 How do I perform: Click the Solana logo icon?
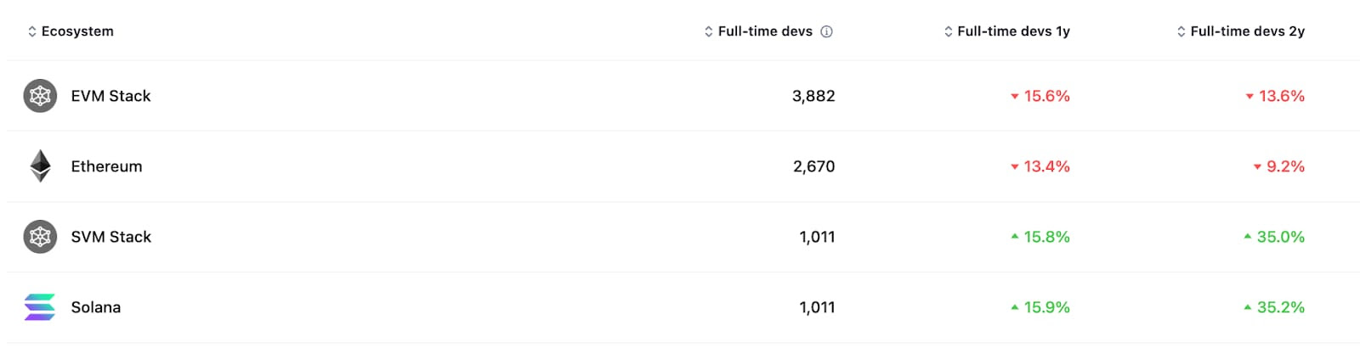point(40,307)
